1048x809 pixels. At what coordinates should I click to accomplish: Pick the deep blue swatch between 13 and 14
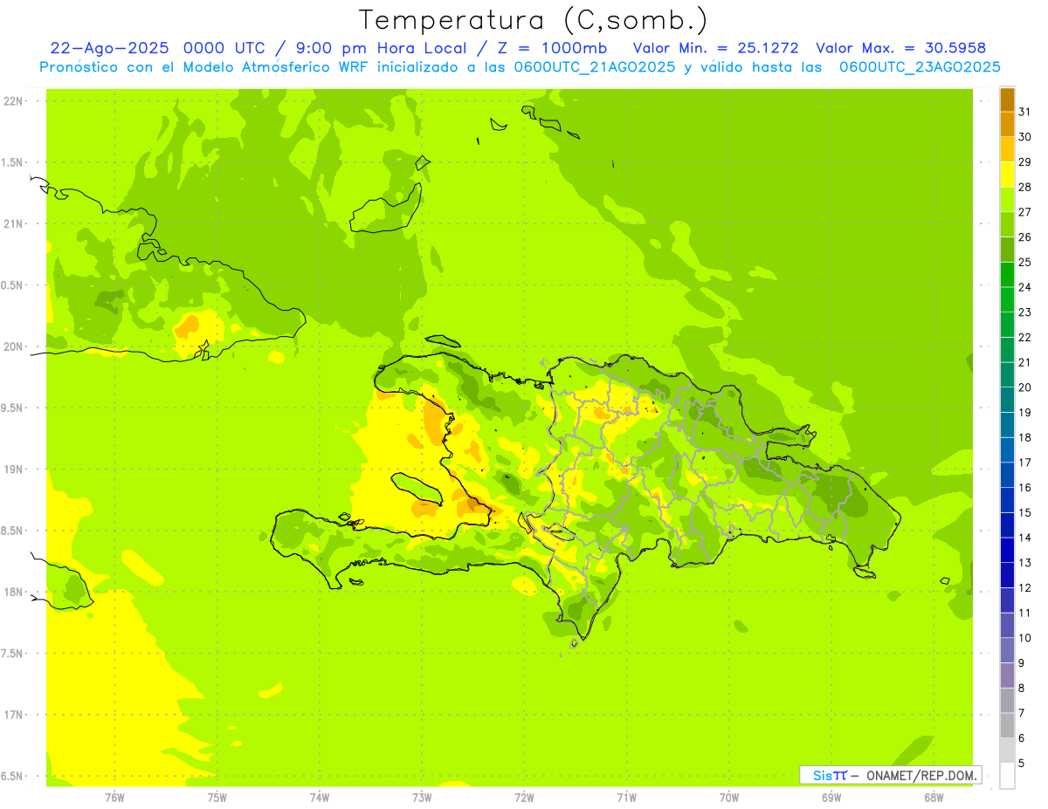click(1007, 550)
